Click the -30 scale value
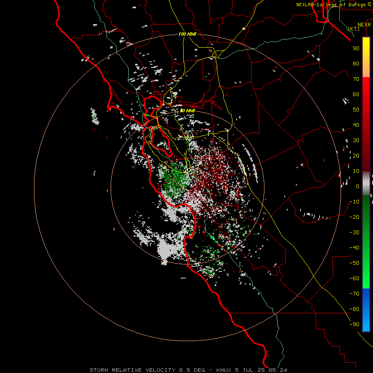The image size is (373, 373). (x=354, y=233)
